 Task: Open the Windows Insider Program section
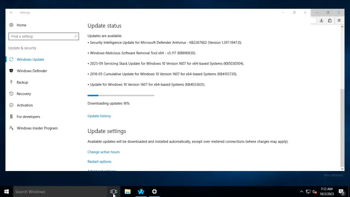(x=37, y=128)
